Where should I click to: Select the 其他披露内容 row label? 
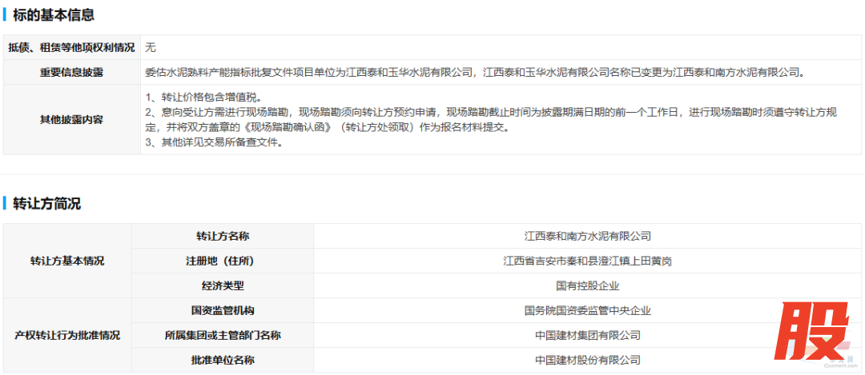pyautogui.click(x=71, y=119)
